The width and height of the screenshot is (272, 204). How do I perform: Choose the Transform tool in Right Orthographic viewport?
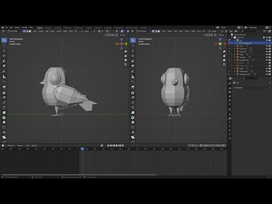(4, 66)
